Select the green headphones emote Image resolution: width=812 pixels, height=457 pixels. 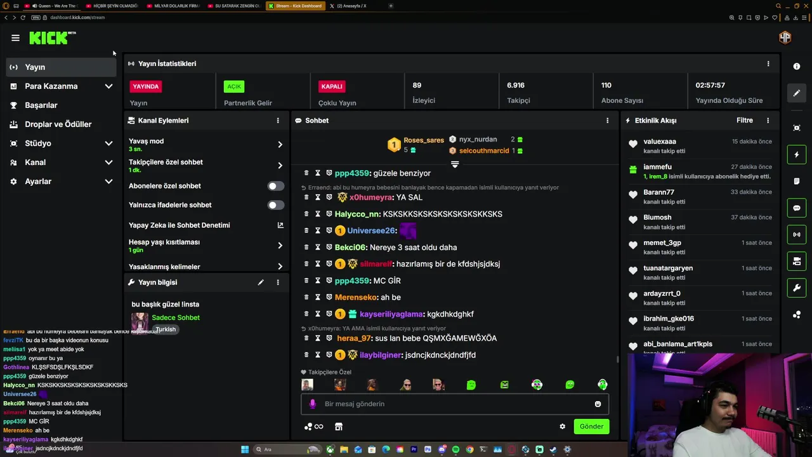coord(603,385)
